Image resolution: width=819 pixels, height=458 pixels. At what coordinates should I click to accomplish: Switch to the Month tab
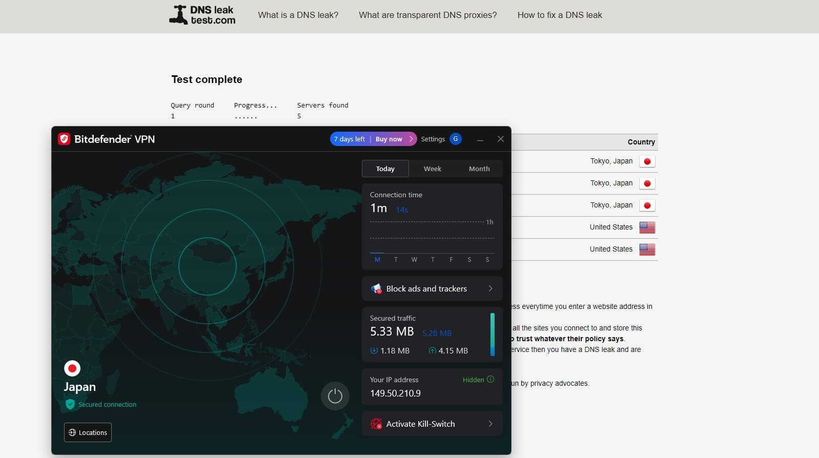click(479, 169)
